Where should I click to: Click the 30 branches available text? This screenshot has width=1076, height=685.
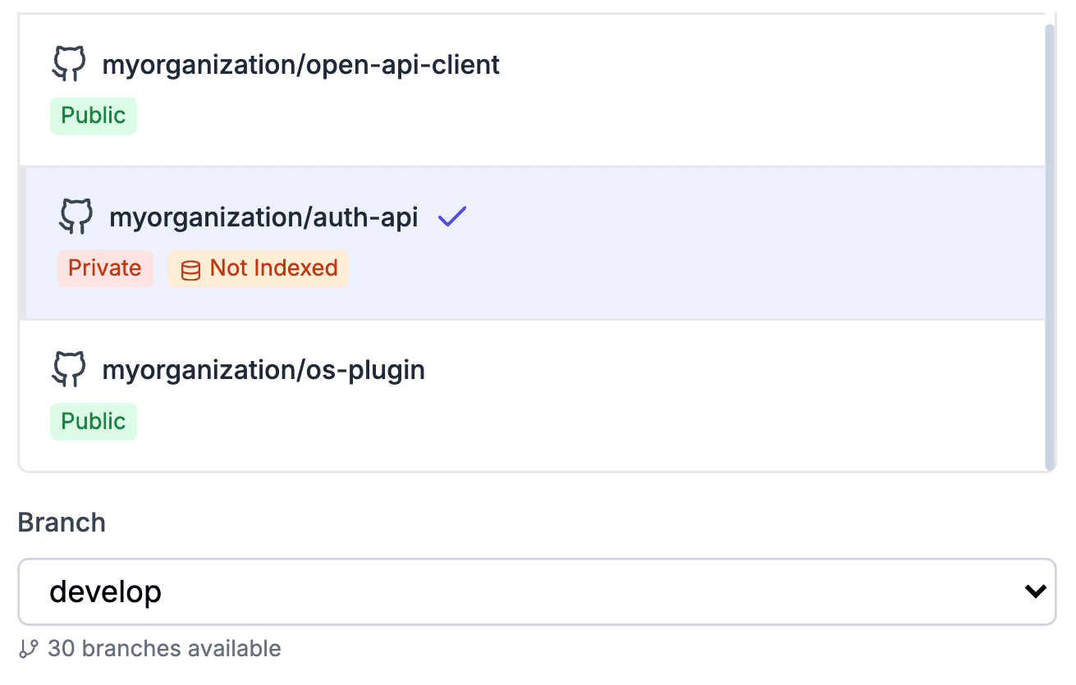(164, 649)
